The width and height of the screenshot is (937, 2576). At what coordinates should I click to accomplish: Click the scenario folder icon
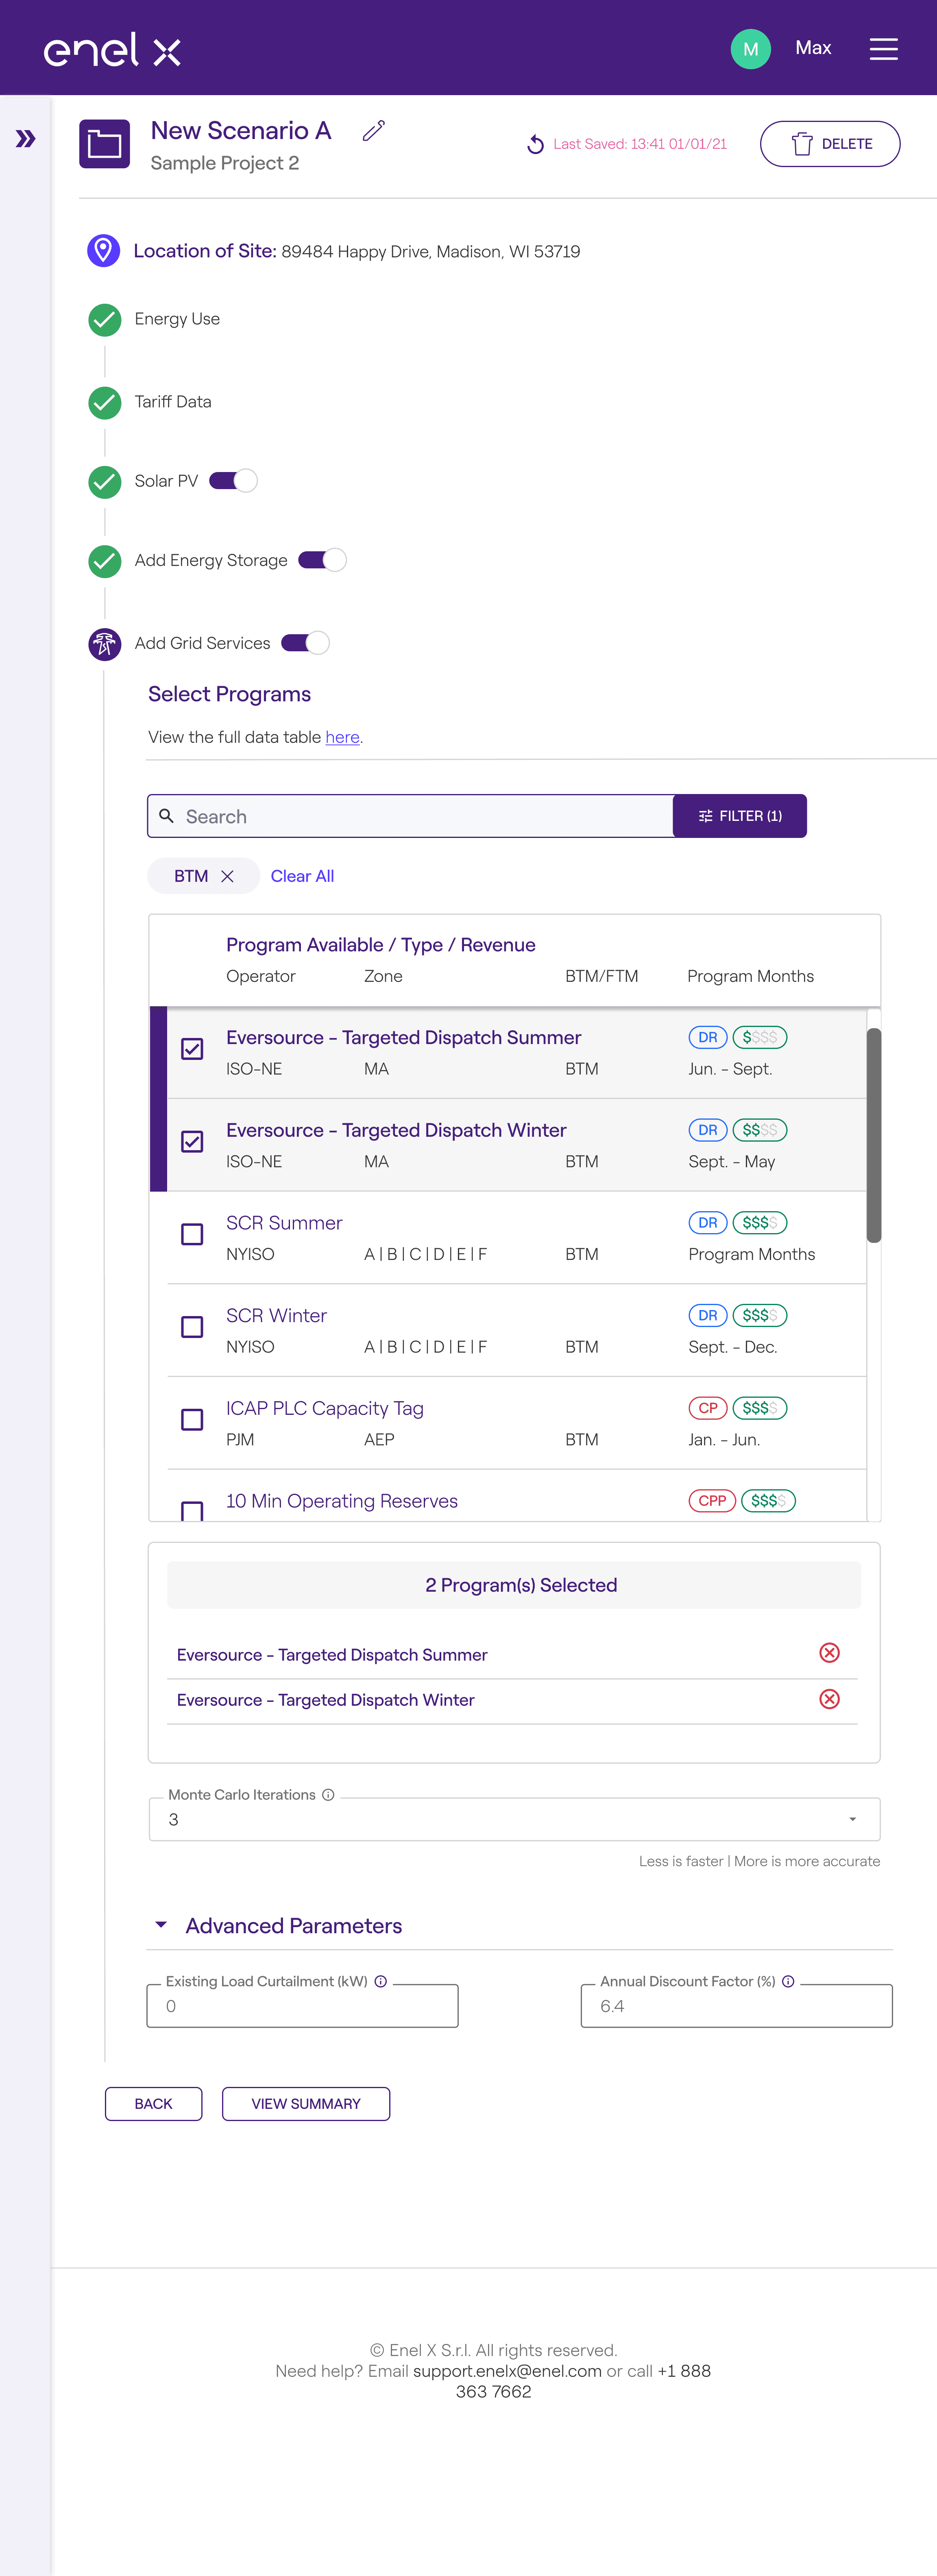[x=104, y=144]
